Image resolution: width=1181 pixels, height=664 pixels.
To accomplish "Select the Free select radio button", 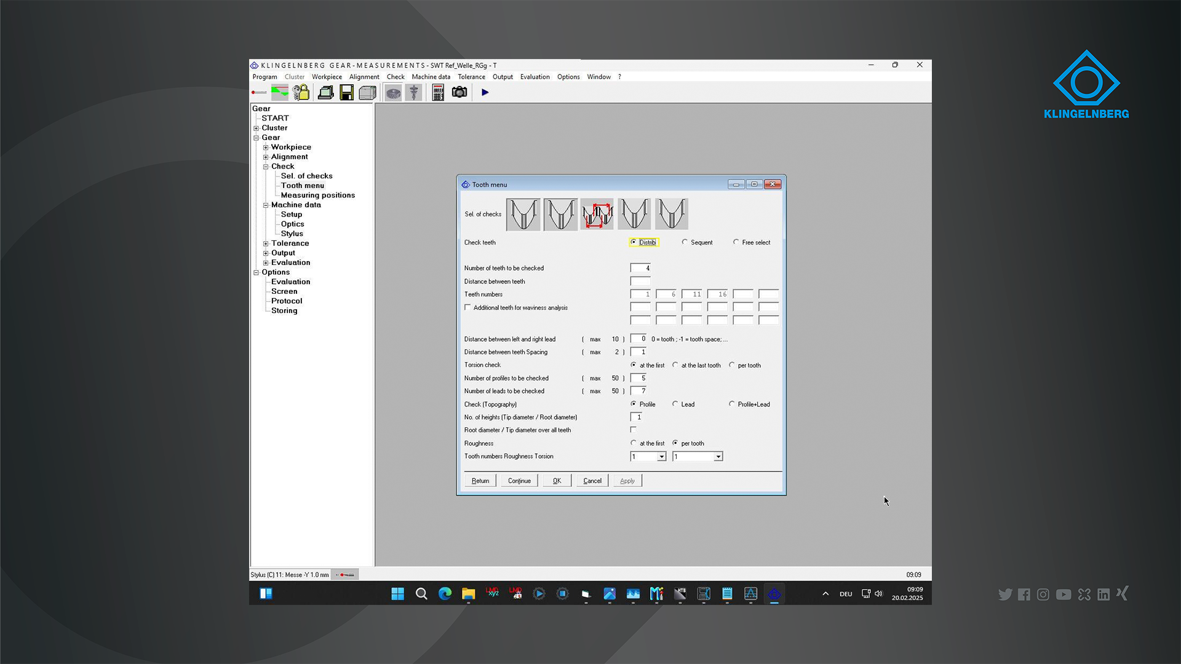I will point(736,242).
